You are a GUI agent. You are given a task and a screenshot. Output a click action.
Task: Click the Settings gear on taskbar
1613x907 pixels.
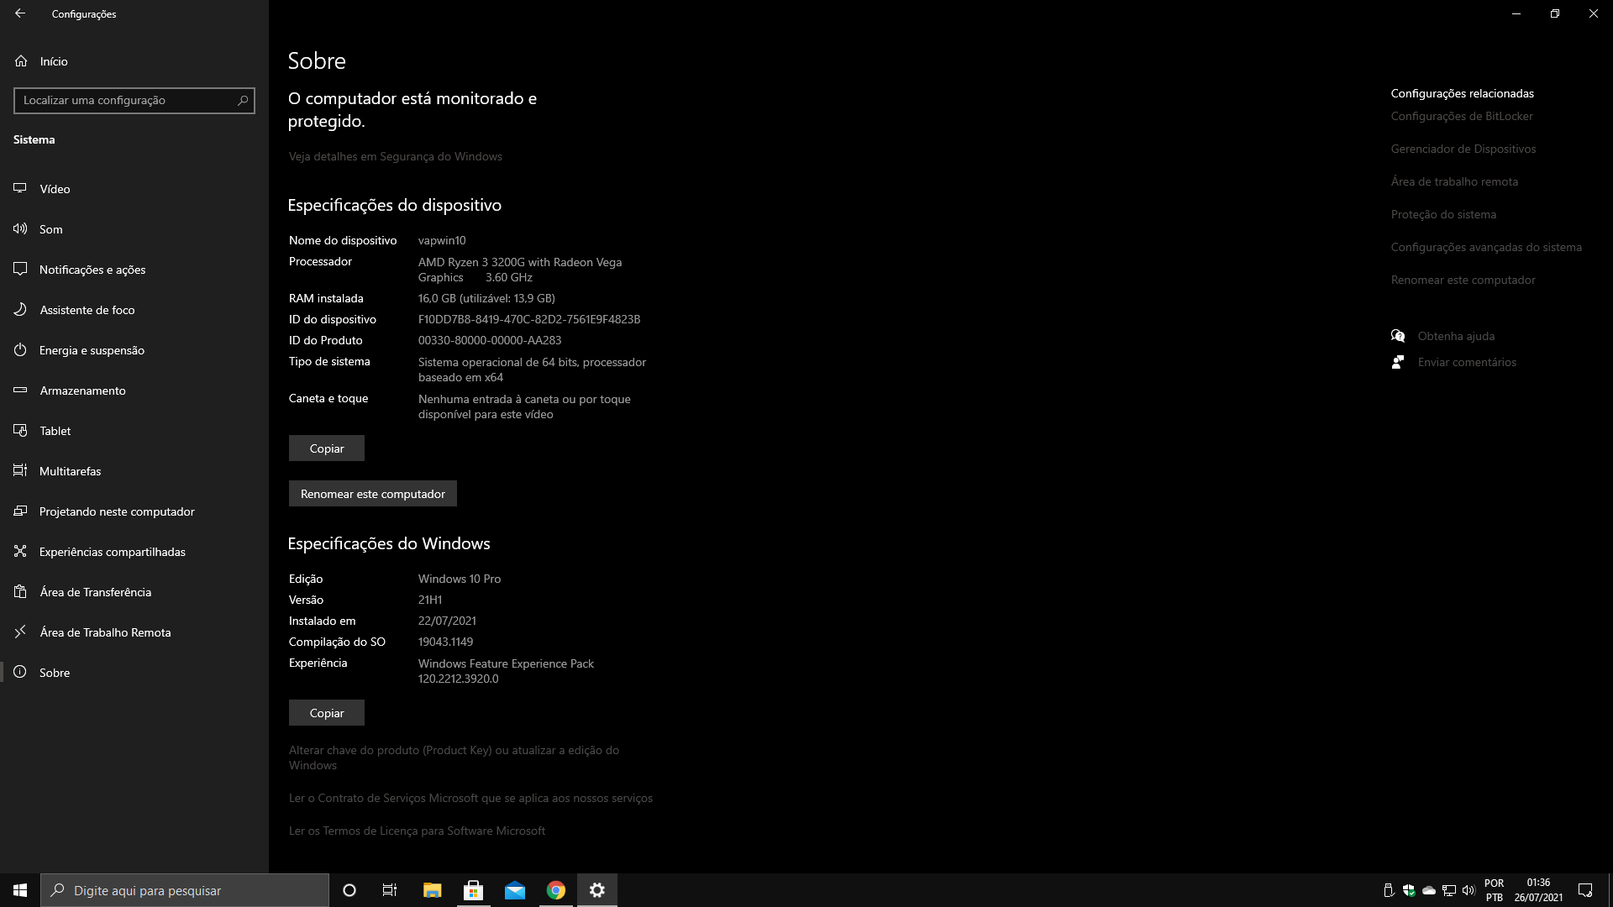(x=597, y=890)
